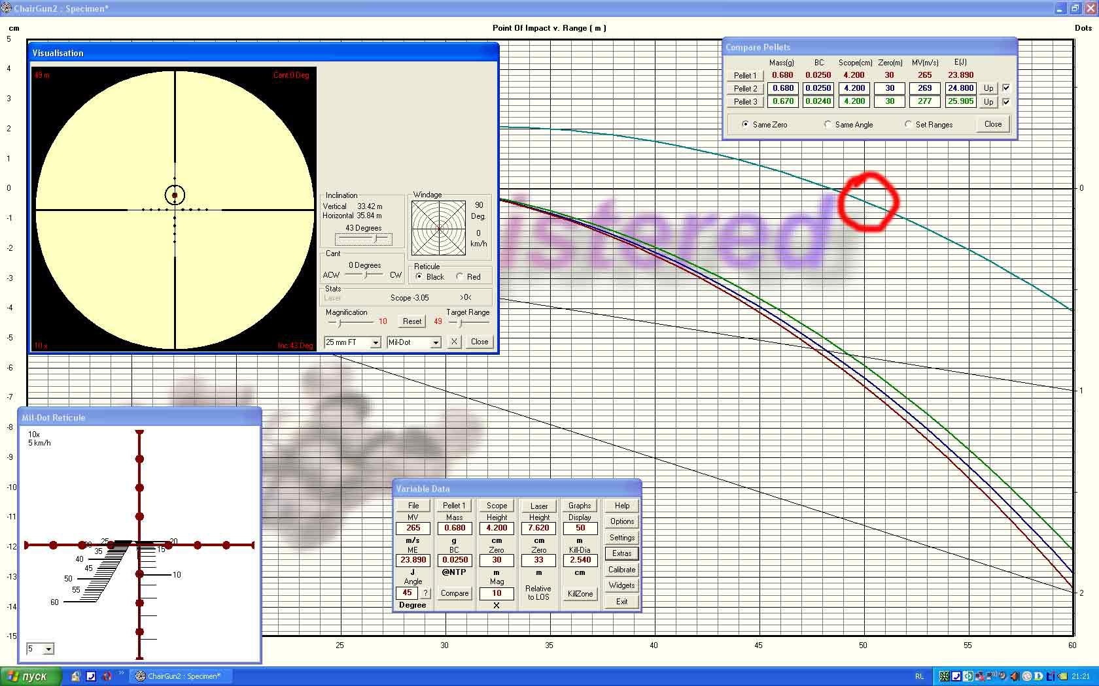Click the RL language indicator in taskbar

pos(919,676)
